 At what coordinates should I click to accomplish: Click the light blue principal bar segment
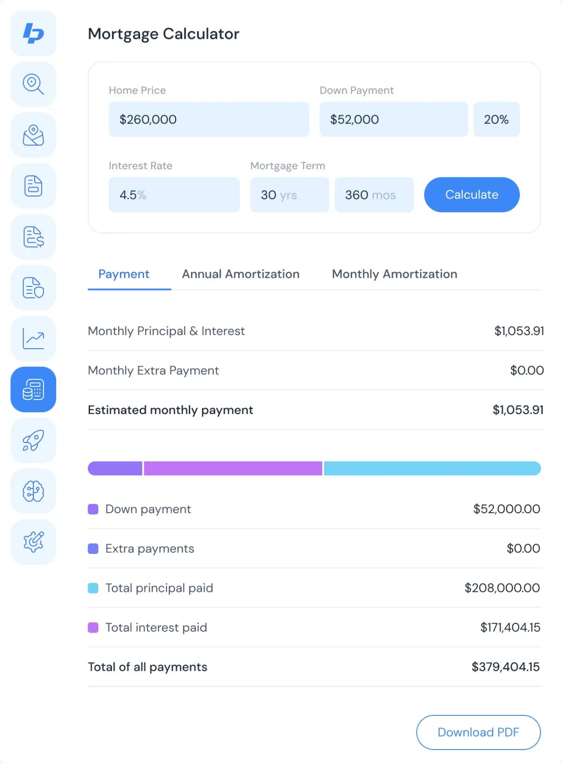432,468
